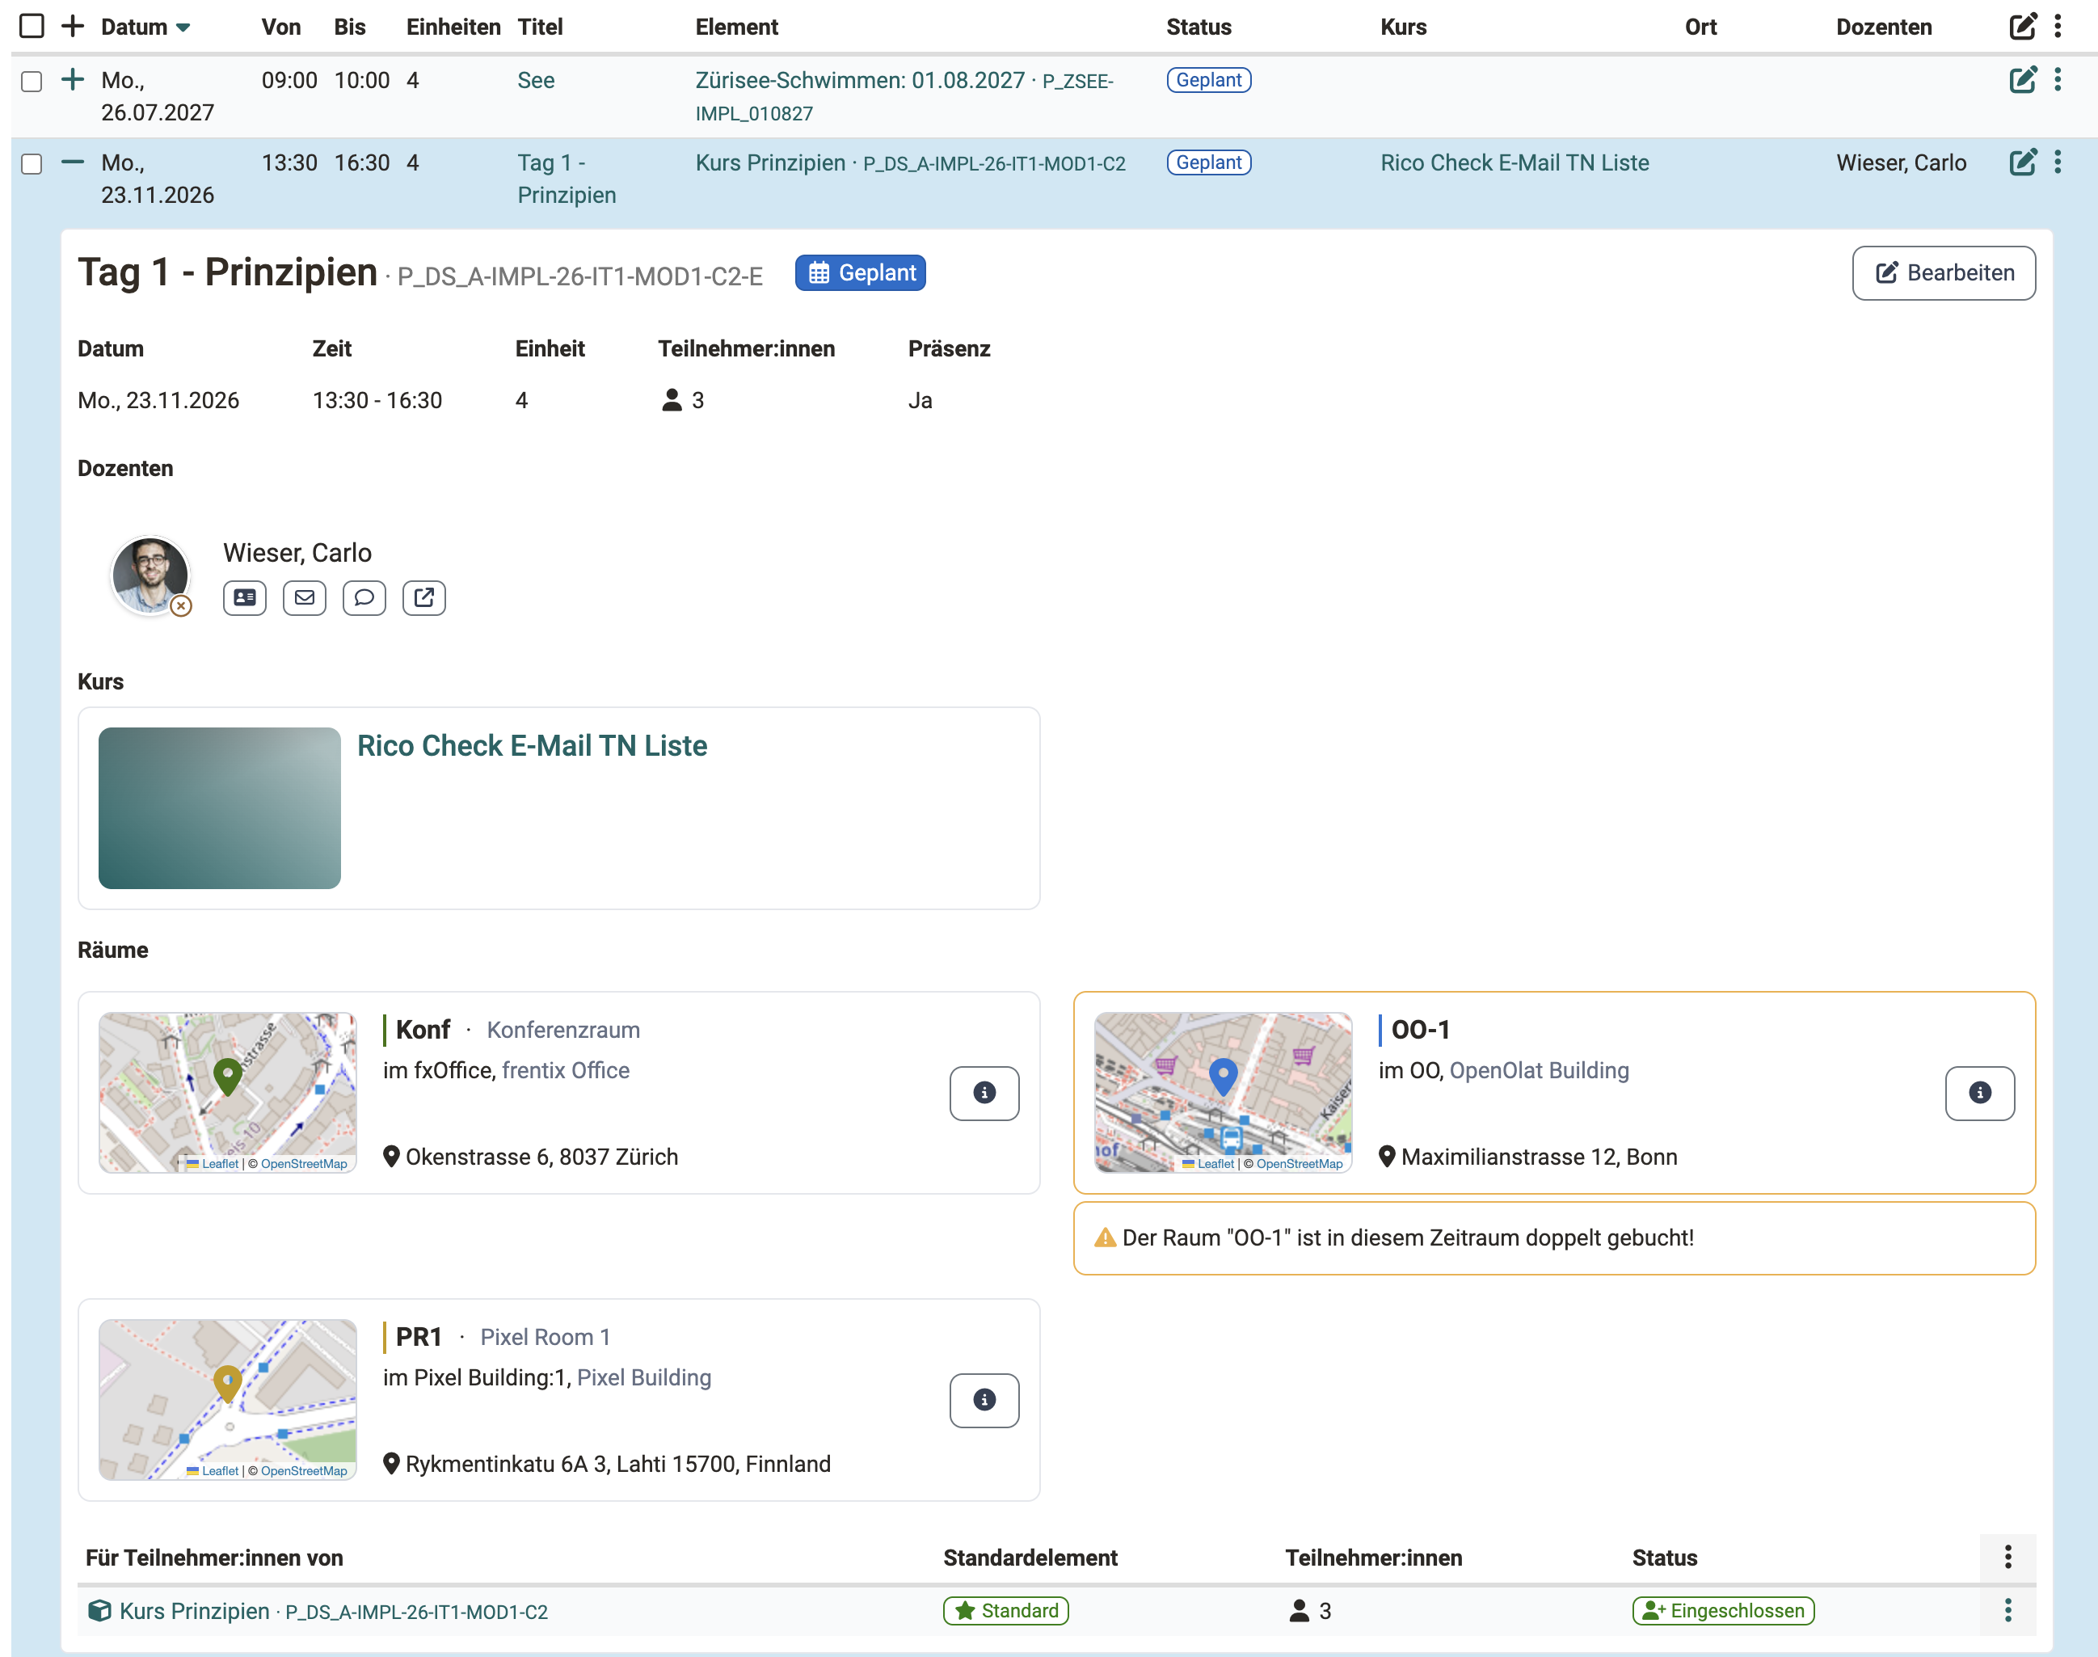Click the OO-1 room map
Image resolution: width=2098 pixels, height=1657 pixels.
tap(1223, 1092)
